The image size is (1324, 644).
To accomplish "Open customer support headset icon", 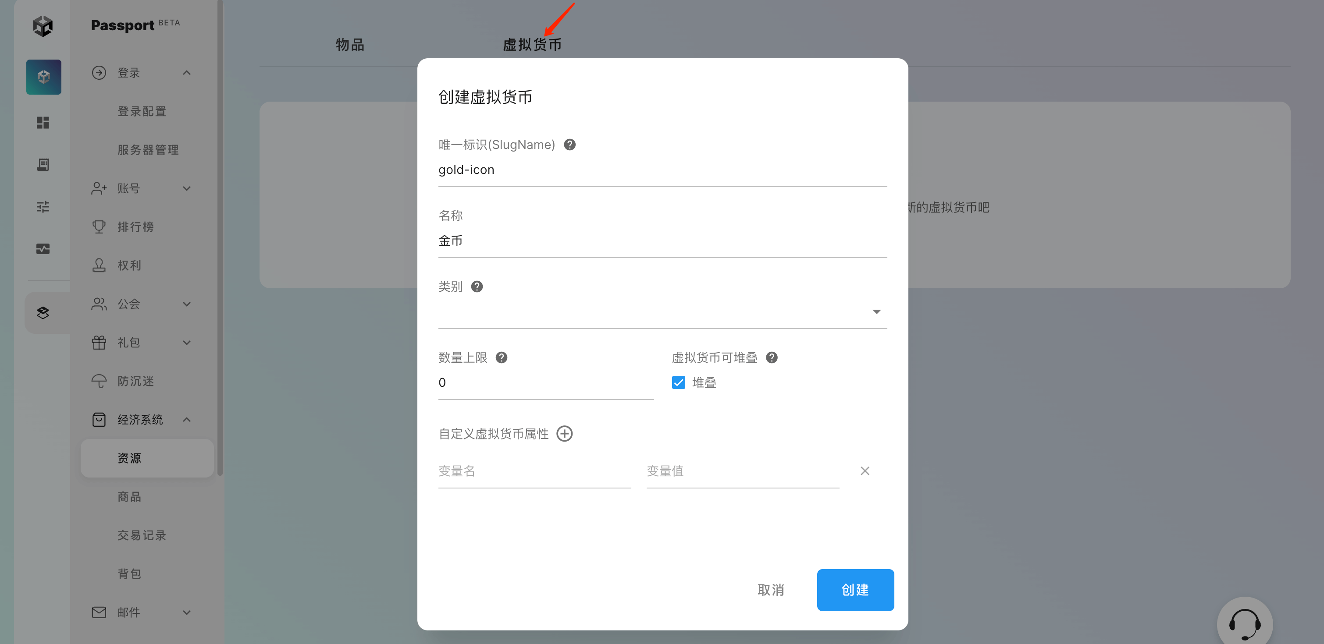I will (x=1244, y=623).
